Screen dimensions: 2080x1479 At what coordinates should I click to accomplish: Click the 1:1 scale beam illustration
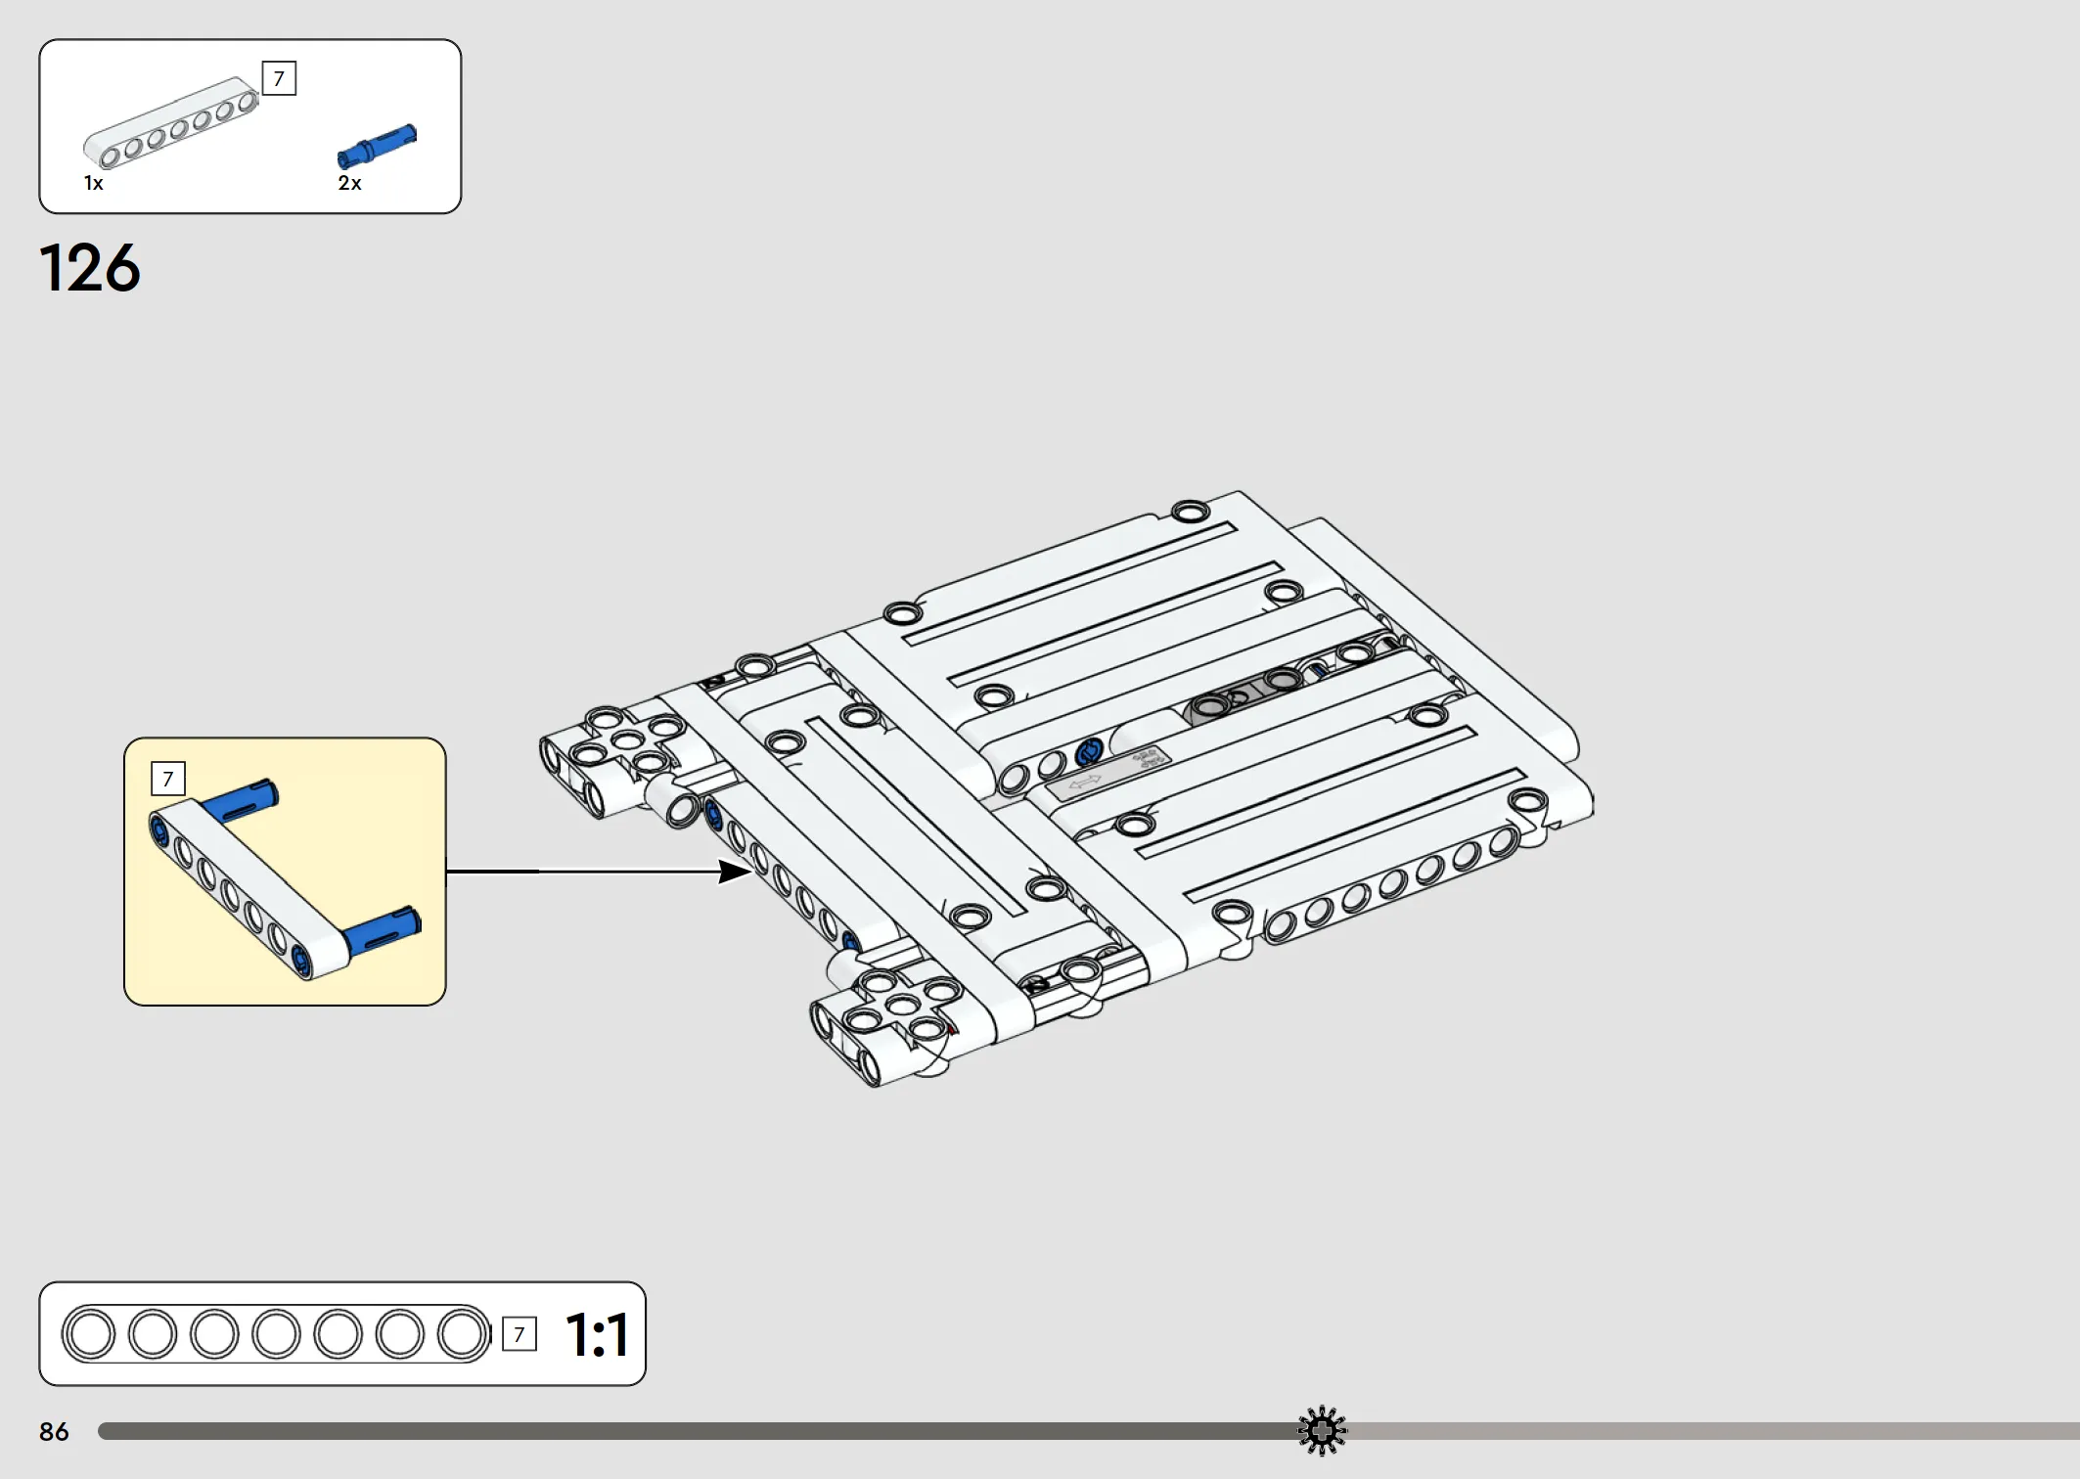(276, 1333)
